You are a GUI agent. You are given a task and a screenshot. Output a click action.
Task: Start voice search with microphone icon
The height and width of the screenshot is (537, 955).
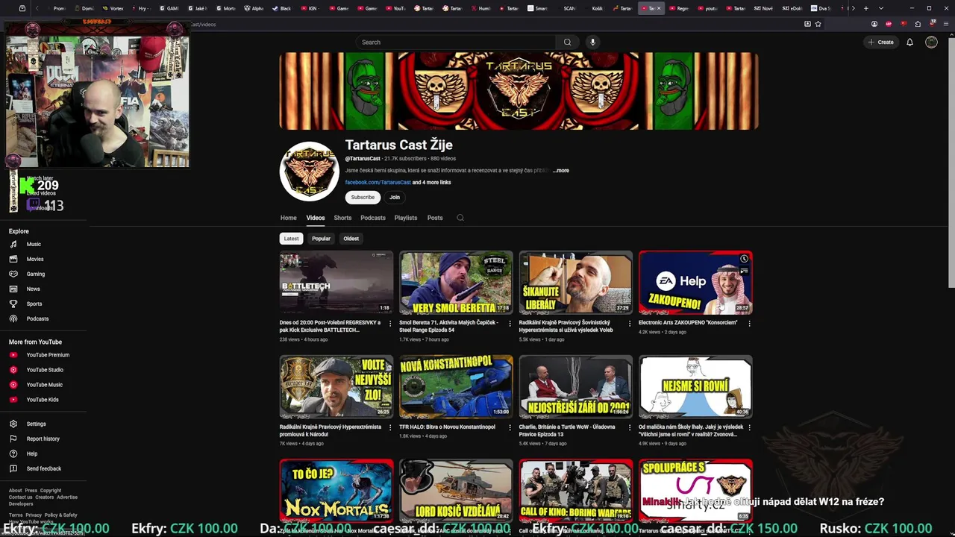tap(592, 43)
